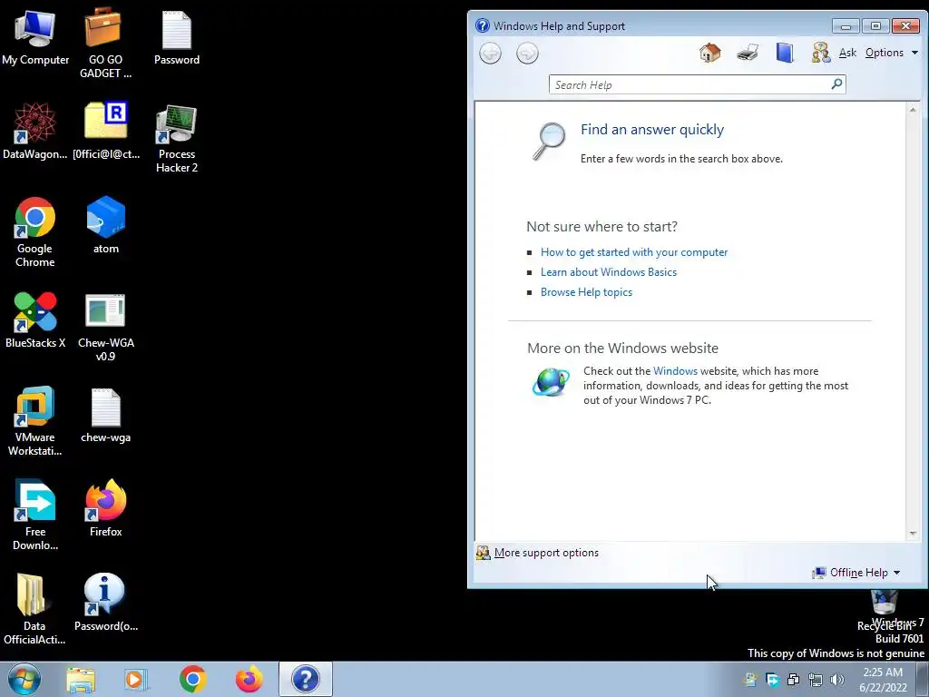Open atom desktop icon
The width and height of the screenshot is (929, 697).
click(x=105, y=225)
